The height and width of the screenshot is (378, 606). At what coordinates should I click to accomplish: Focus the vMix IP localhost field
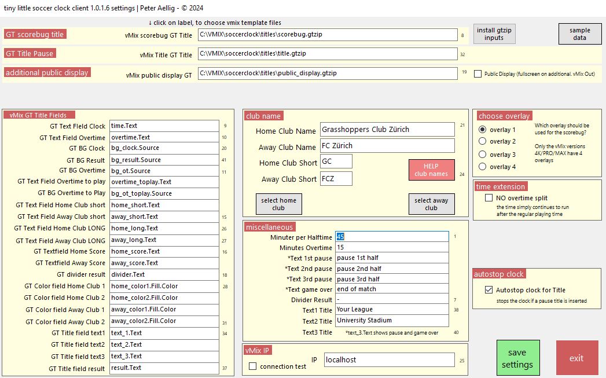[x=389, y=359]
